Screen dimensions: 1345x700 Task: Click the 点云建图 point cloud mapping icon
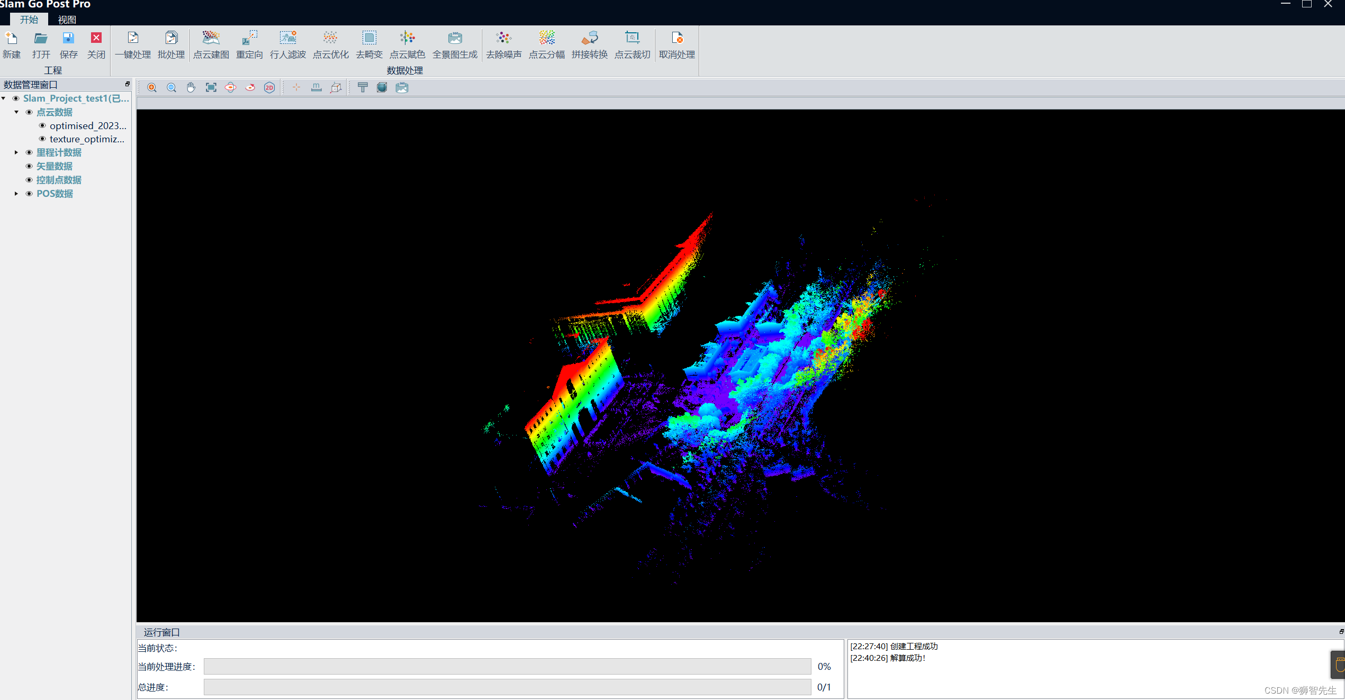(211, 38)
